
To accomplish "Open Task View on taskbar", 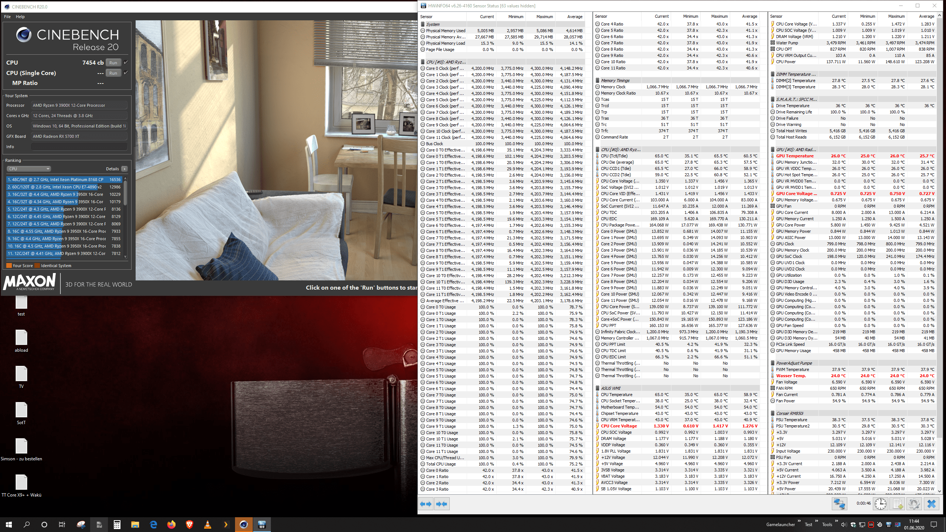I will tap(62, 525).
